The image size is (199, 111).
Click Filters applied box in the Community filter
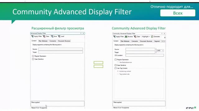(139, 104)
